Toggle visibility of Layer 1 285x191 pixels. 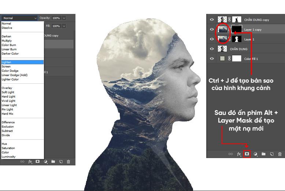(x=212, y=39)
